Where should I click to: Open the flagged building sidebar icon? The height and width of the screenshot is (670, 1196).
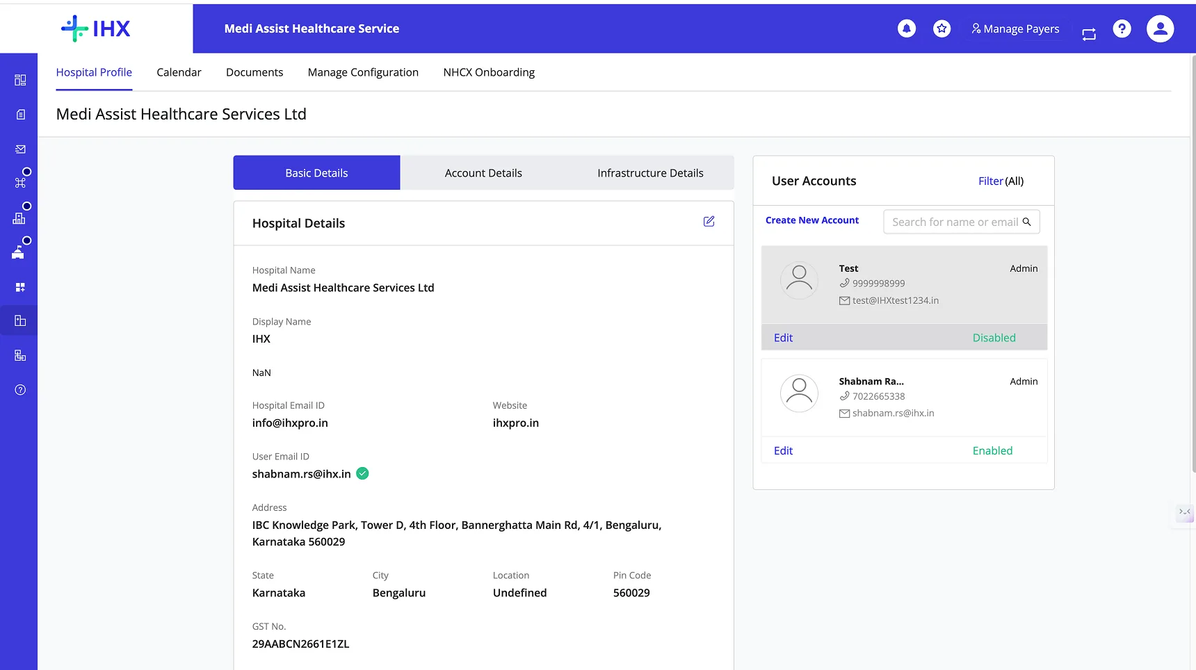click(x=18, y=252)
